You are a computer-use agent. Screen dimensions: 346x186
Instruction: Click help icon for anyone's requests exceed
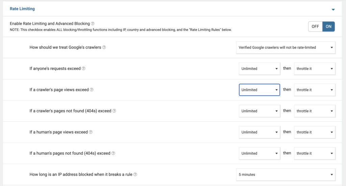[x=83, y=69]
